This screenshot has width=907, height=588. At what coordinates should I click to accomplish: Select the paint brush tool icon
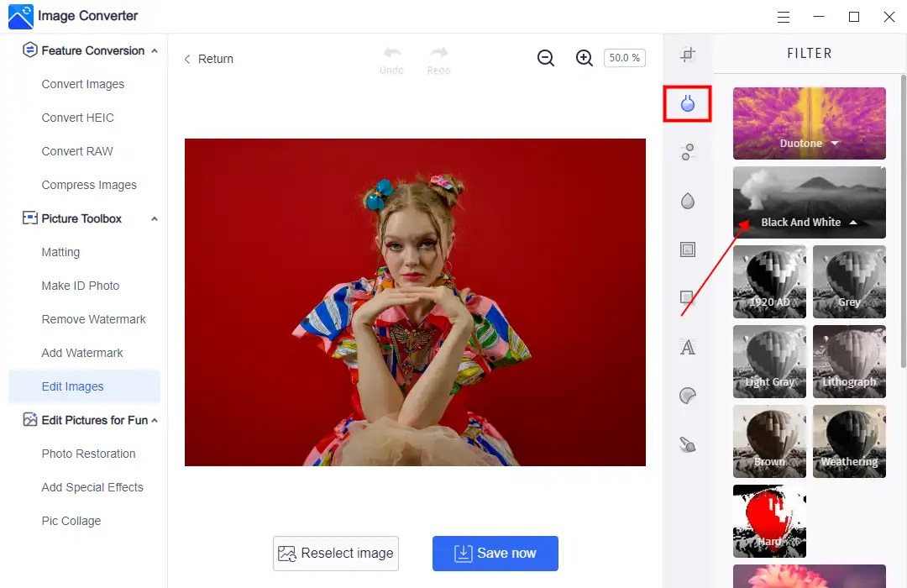click(687, 444)
